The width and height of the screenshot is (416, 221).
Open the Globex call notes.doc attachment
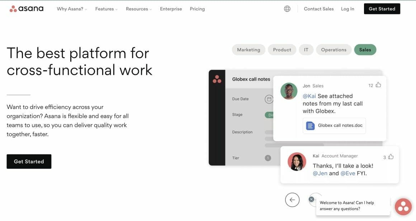(334, 126)
